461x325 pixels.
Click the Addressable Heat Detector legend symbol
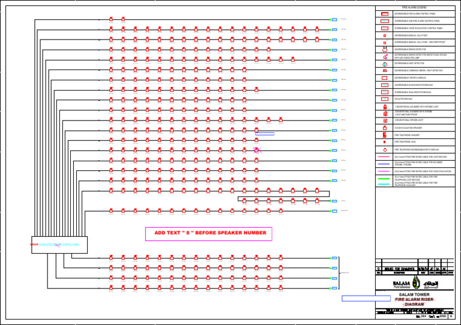[385, 64]
